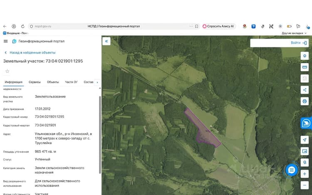Locate me with navigation arrow icon
This screenshot has width=312, height=195.
tap(305, 140)
